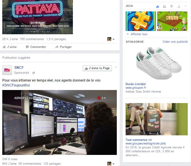191x166 pixels.
Task: Open the SNCF page logo
Action: [7, 70]
